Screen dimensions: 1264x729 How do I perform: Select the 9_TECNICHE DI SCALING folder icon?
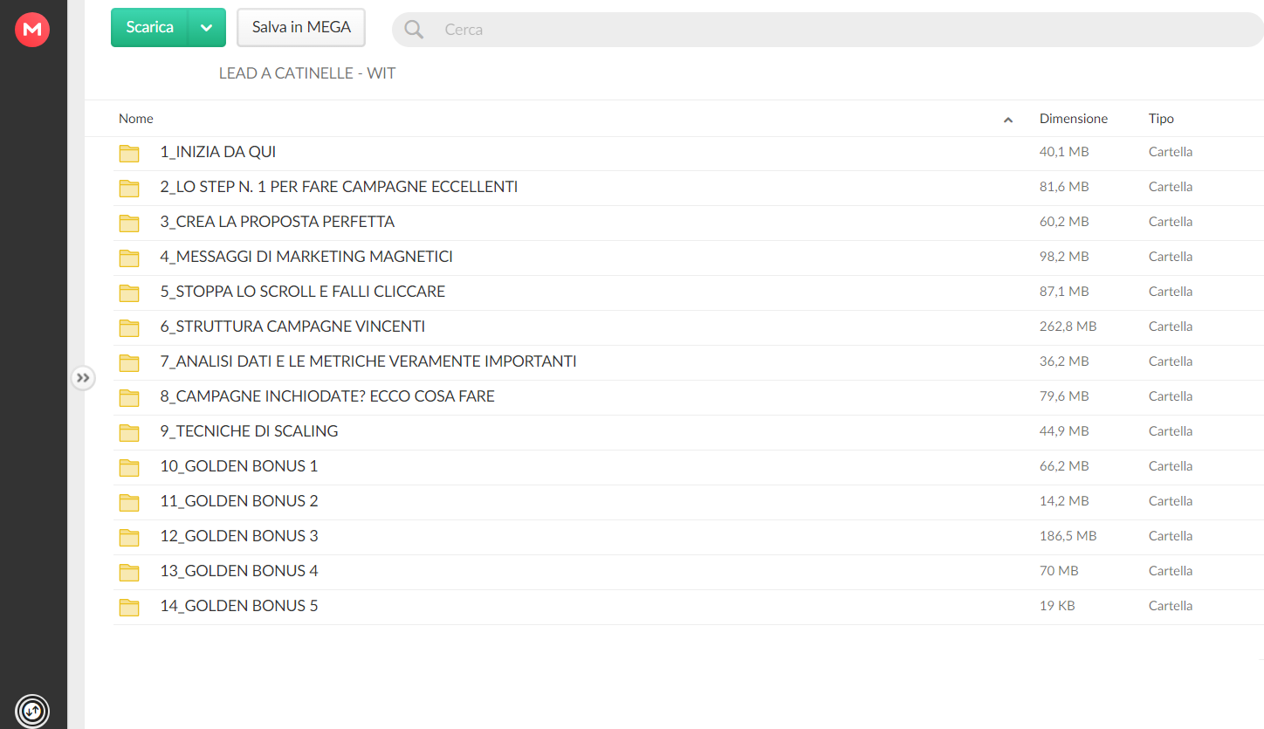point(129,433)
